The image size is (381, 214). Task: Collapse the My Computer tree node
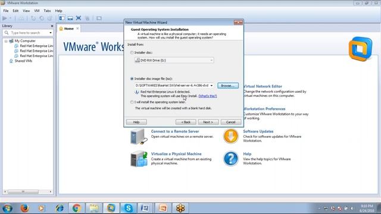pyautogui.click(x=6, y=41)
